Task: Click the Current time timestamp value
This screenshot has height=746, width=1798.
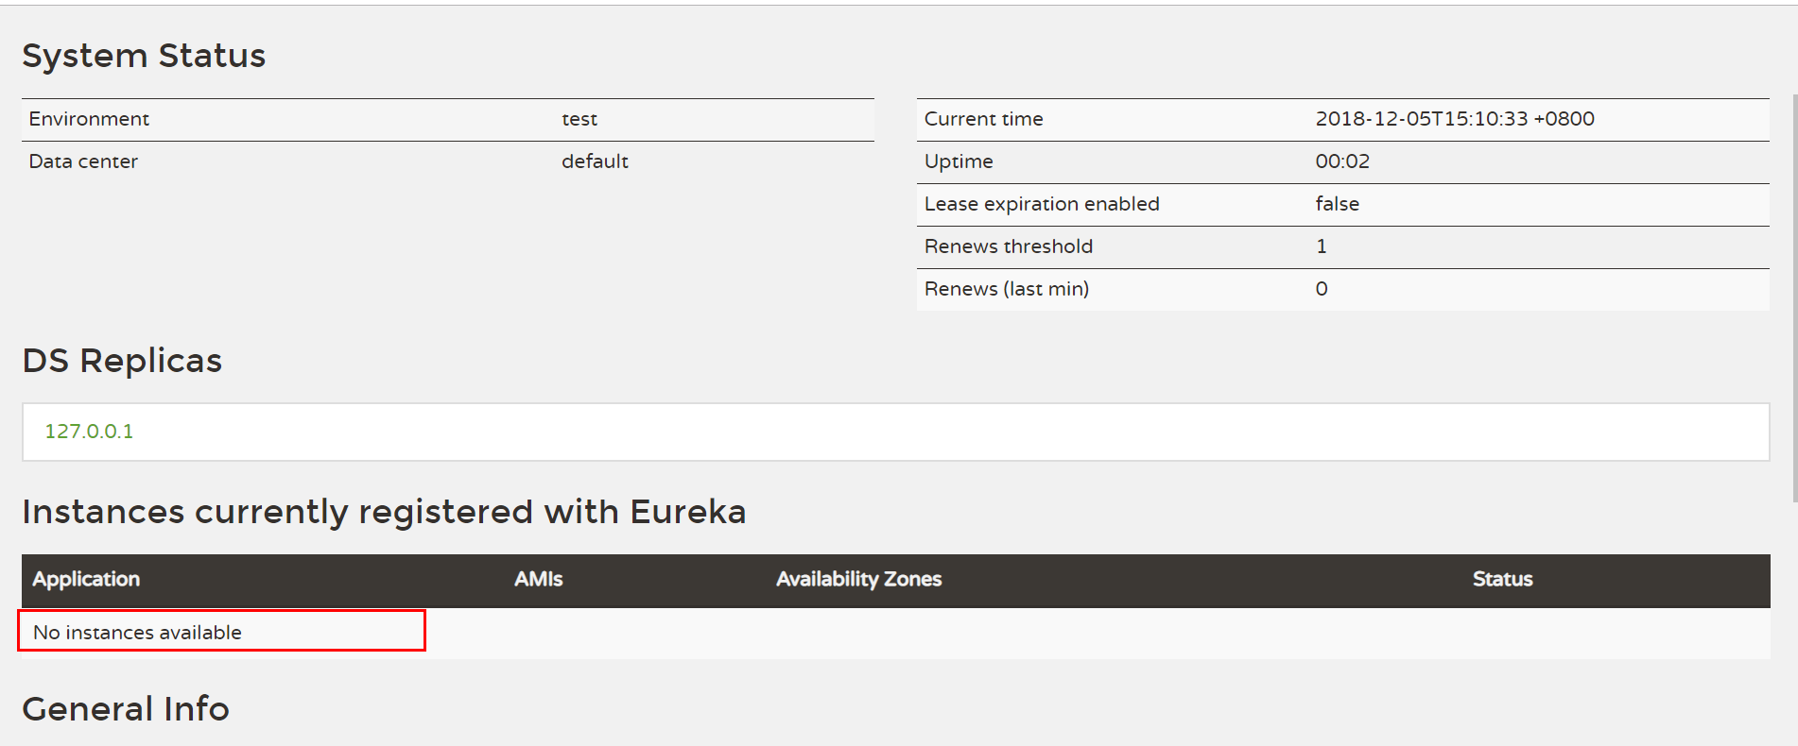Action: (1454, 119)
